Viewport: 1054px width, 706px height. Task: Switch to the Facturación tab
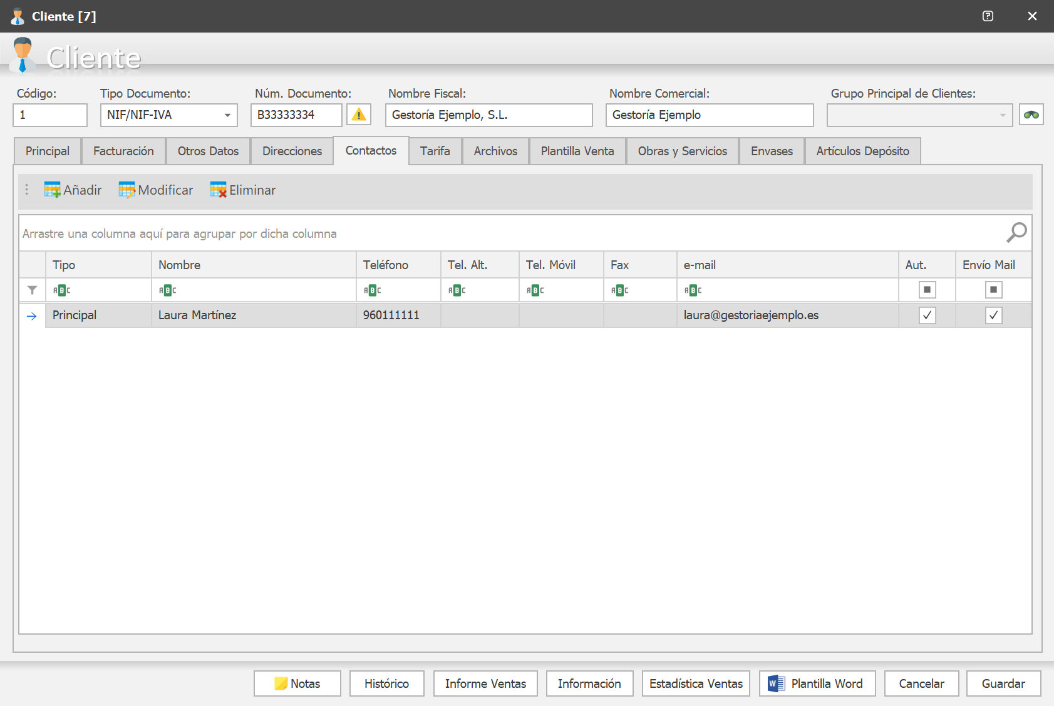coord(123,151)
